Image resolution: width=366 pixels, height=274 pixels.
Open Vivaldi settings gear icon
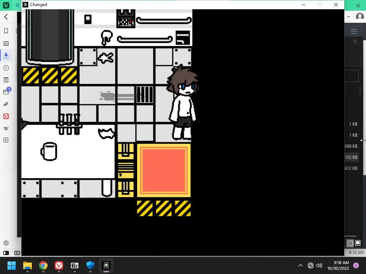click(x=6, y=243)
